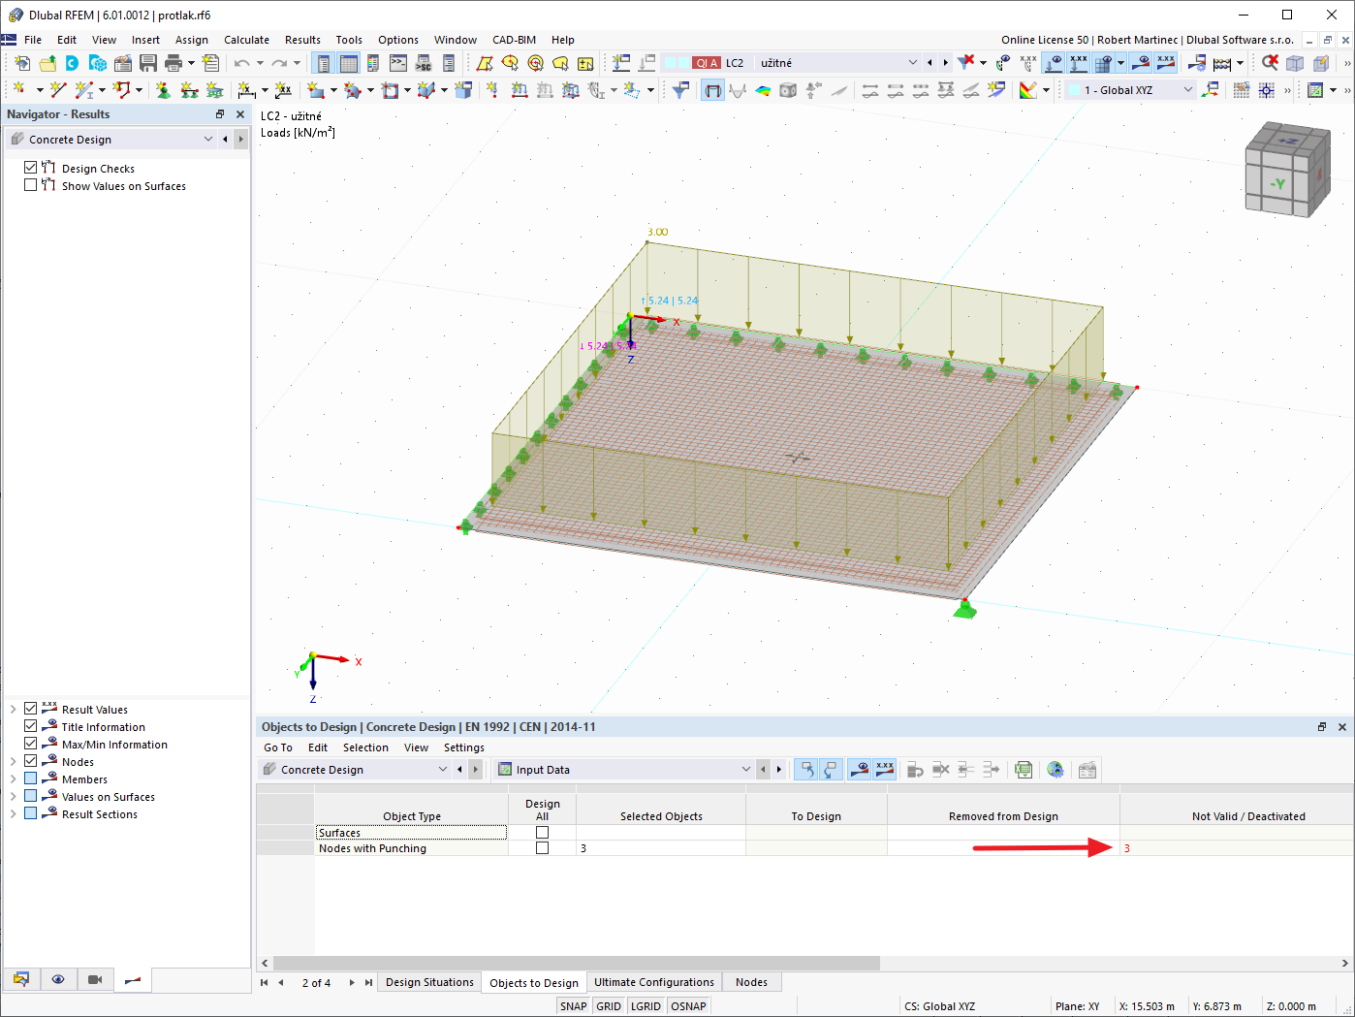Toggle the Title Information checkbox

pos(31,726)
